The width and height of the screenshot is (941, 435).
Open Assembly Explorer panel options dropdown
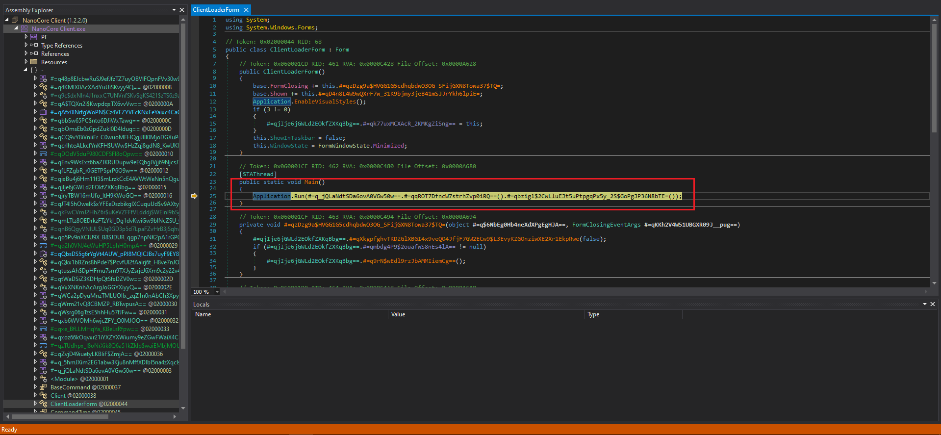174,10
